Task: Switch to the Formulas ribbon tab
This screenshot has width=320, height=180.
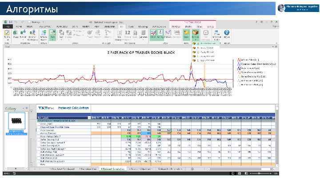Action: 62,27
